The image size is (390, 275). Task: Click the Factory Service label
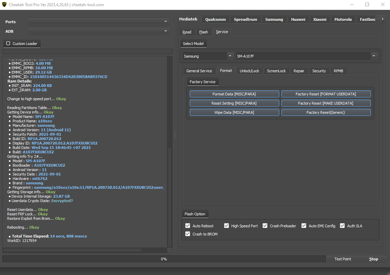pos(202,82)
